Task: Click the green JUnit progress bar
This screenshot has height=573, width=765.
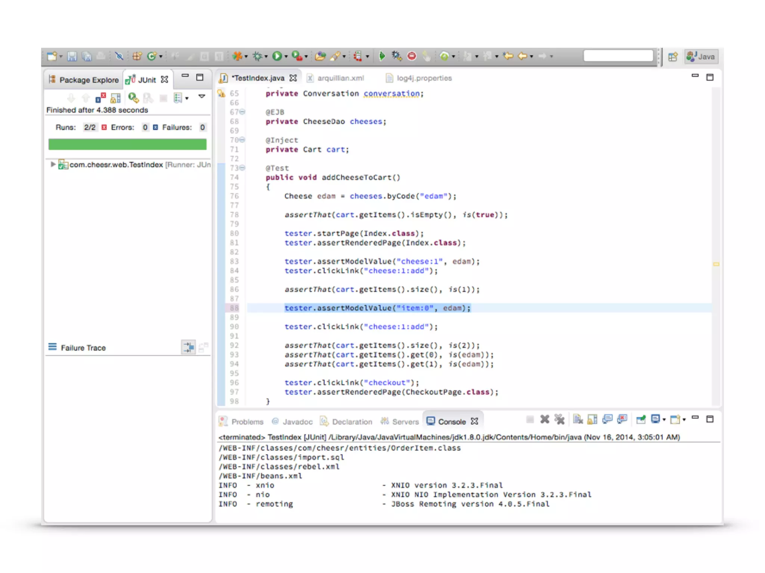Action: pyautogui.click(x=127, y=144)
